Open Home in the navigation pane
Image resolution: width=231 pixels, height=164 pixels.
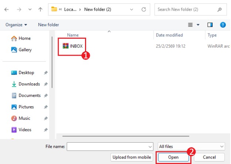click(24, 38)
